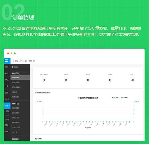Viewport: 149px width, 144px height.
Task: Click the blue desktop monitor icon
Action: 7,61
